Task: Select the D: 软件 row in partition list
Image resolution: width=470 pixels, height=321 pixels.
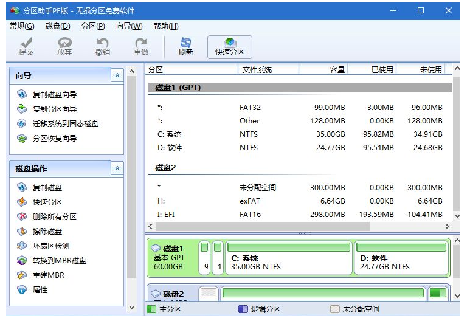Action: [298, 148]
